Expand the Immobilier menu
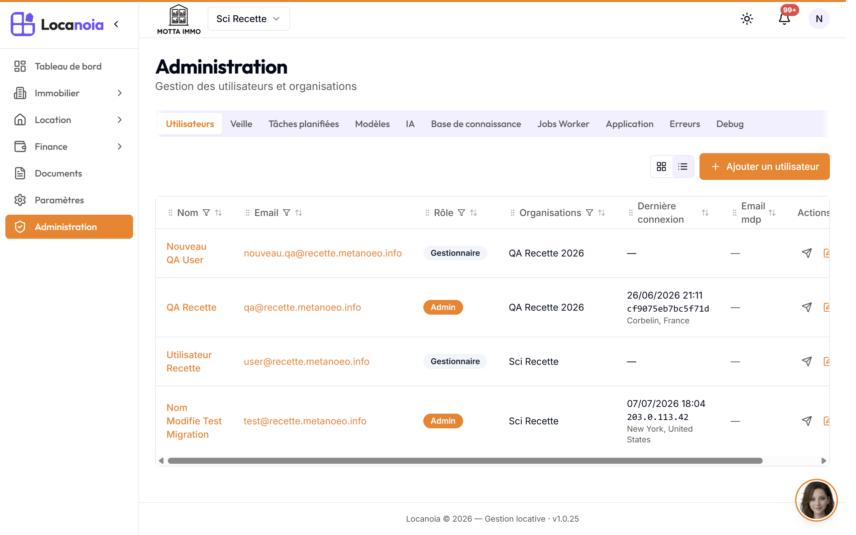The height and width of the screenshot is (535, 856). (x=69, y=93)
